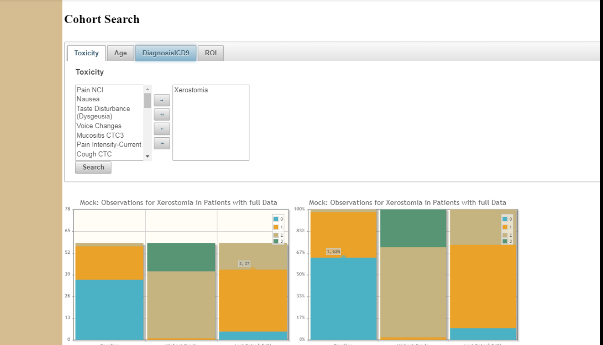Click the add-all double right-arrow button
Image resolution: width=603 pixels, height=345 pixels.
(x=162, y=114)
